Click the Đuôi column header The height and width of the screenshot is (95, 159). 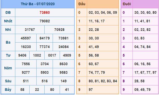127,4
